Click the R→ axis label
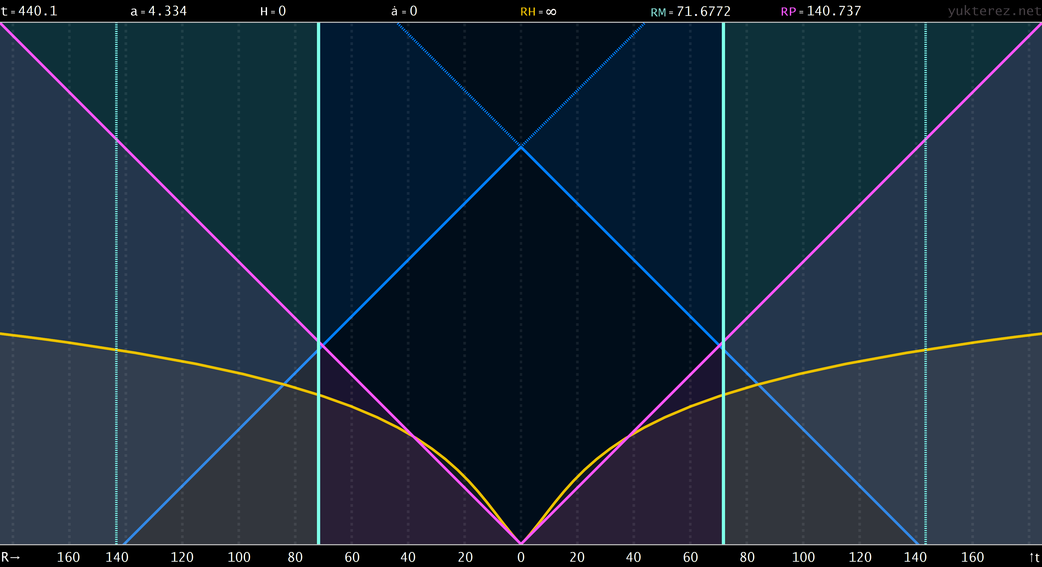Screen dimensions: 1042x567 (11, 557)
